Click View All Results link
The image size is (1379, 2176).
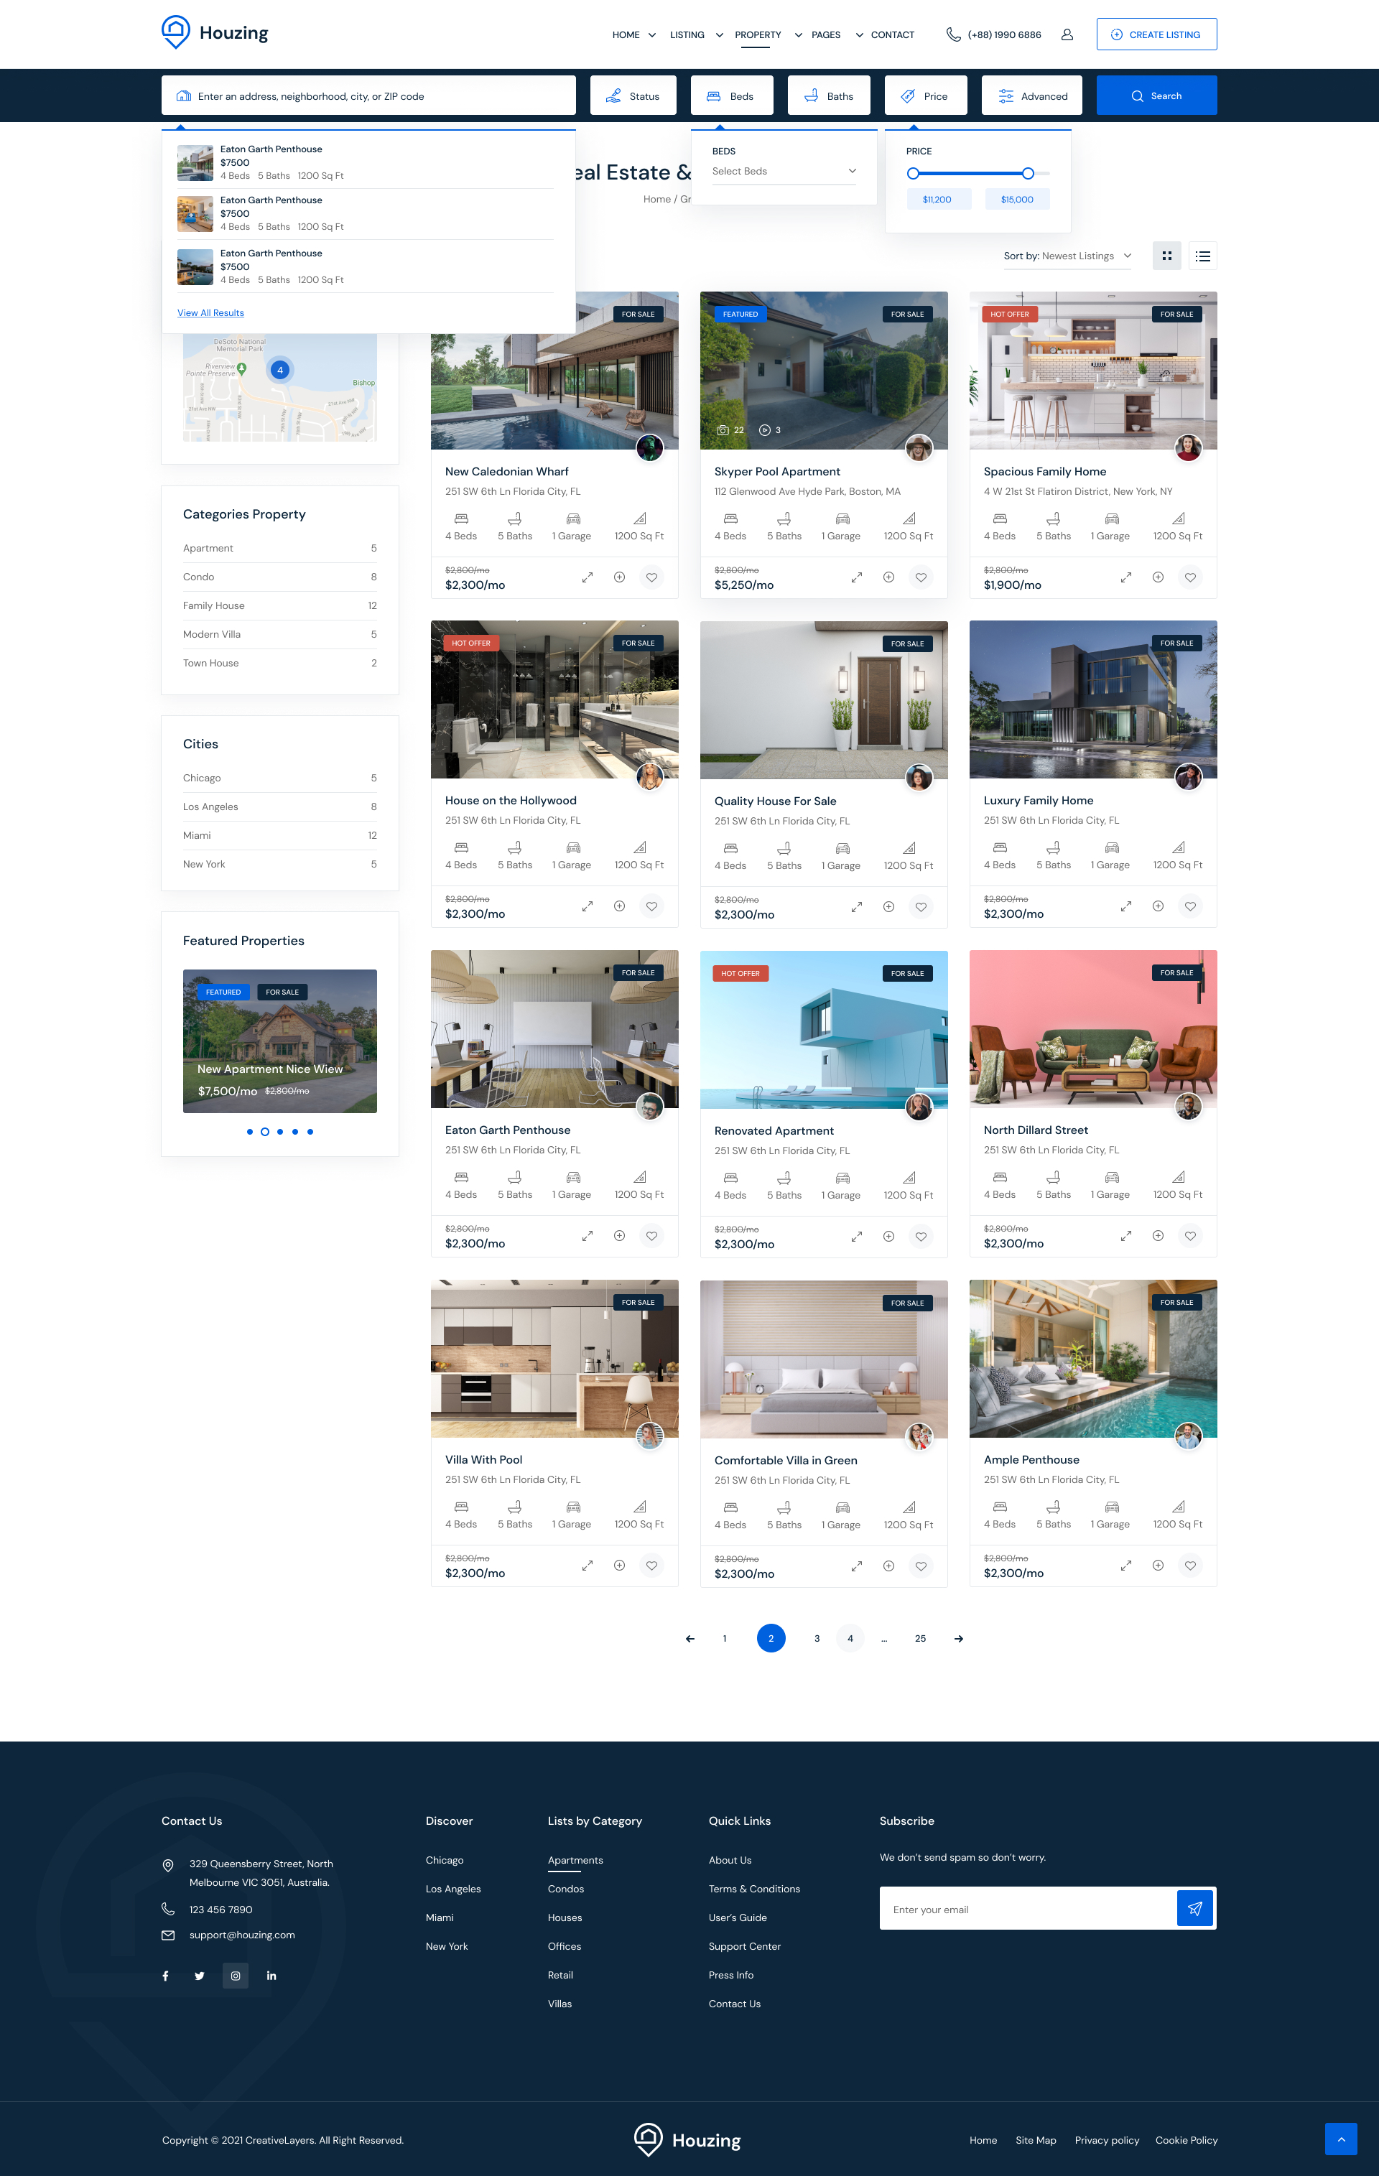click(x=210, y=312)
